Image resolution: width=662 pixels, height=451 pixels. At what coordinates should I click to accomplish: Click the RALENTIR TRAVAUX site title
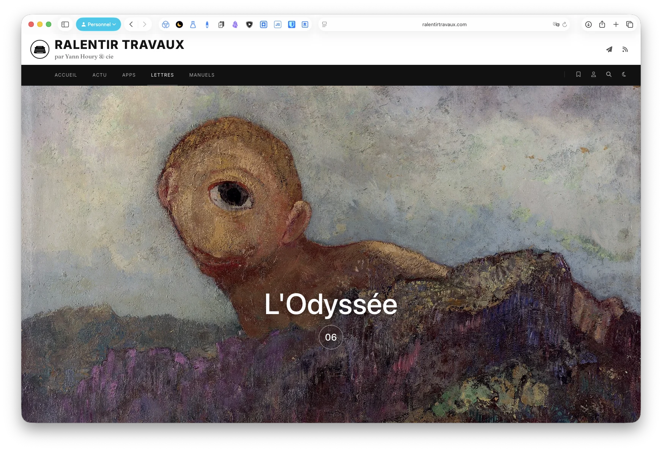point(119,45)
